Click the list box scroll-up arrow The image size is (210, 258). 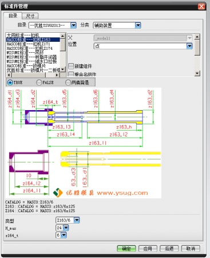(62, 36)
